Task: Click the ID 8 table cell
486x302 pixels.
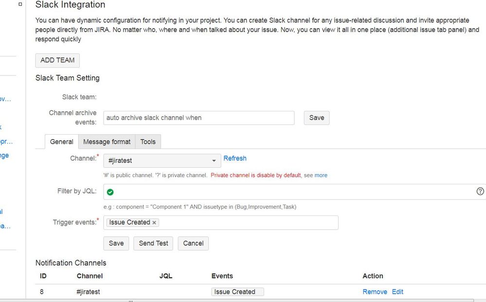Action: click(42, 292)
